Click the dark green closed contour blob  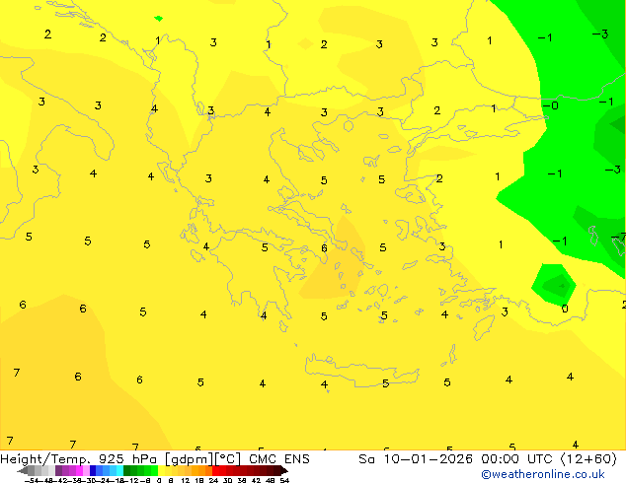pos(553,284)
